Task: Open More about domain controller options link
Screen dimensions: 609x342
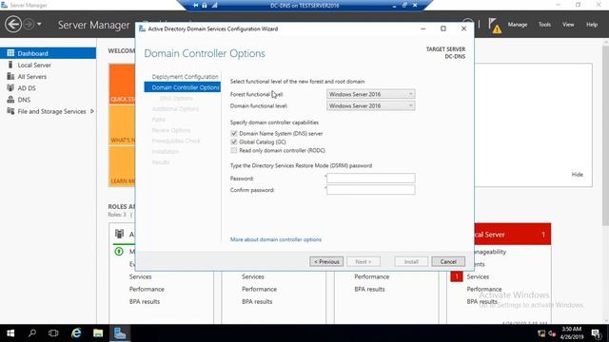Action: 276,239
